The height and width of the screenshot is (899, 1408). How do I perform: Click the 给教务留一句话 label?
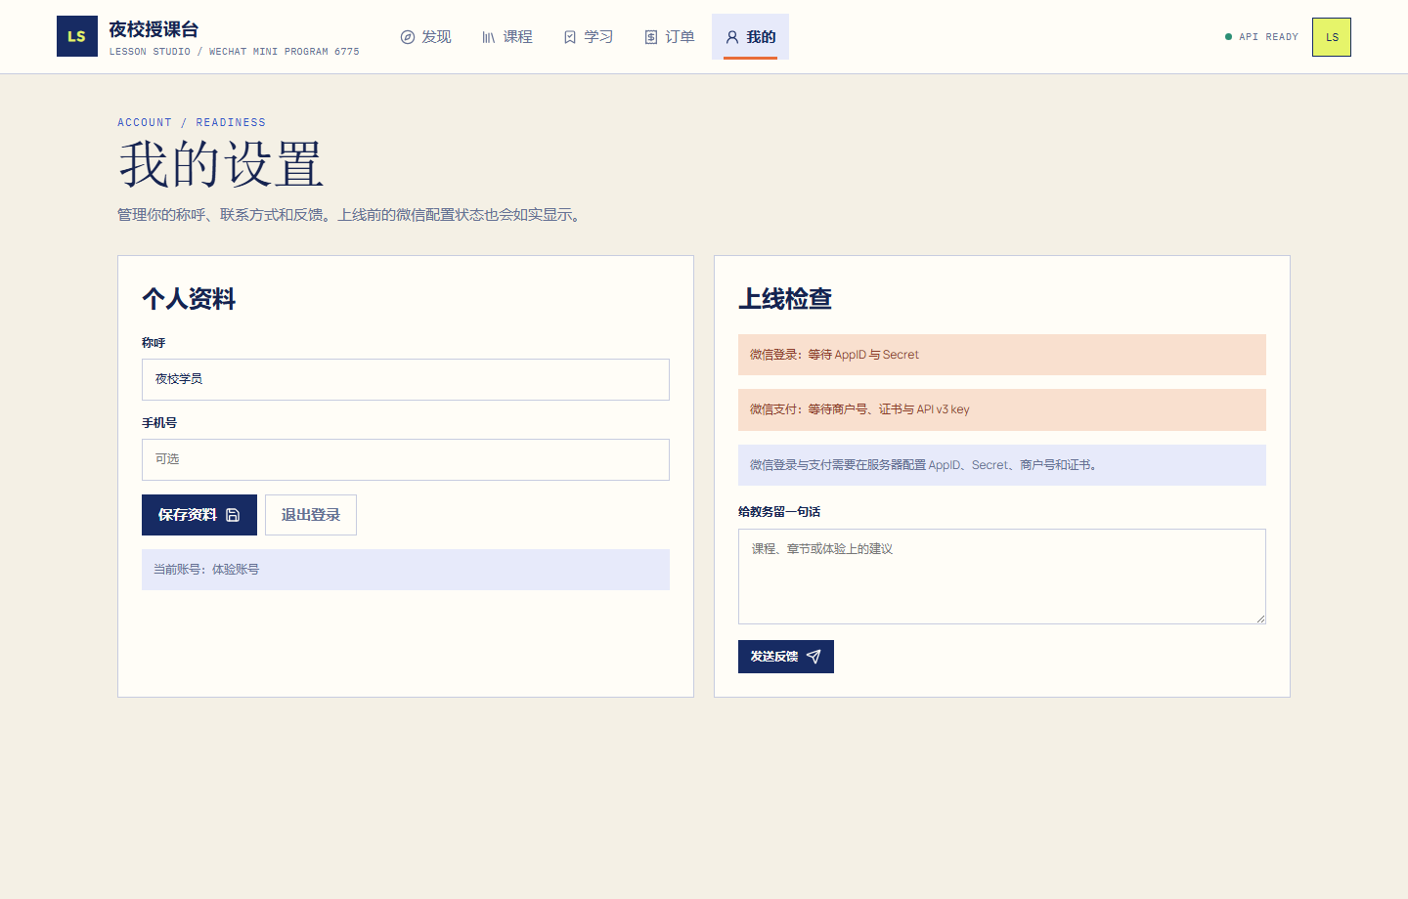pyautogui.click(x=779, y=512)
